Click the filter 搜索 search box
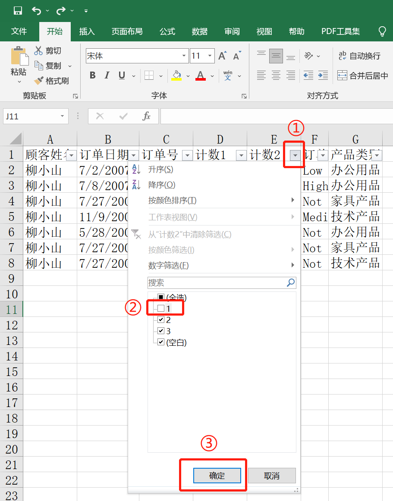Viewport: 393px width, 501px height. coord(222,283)
